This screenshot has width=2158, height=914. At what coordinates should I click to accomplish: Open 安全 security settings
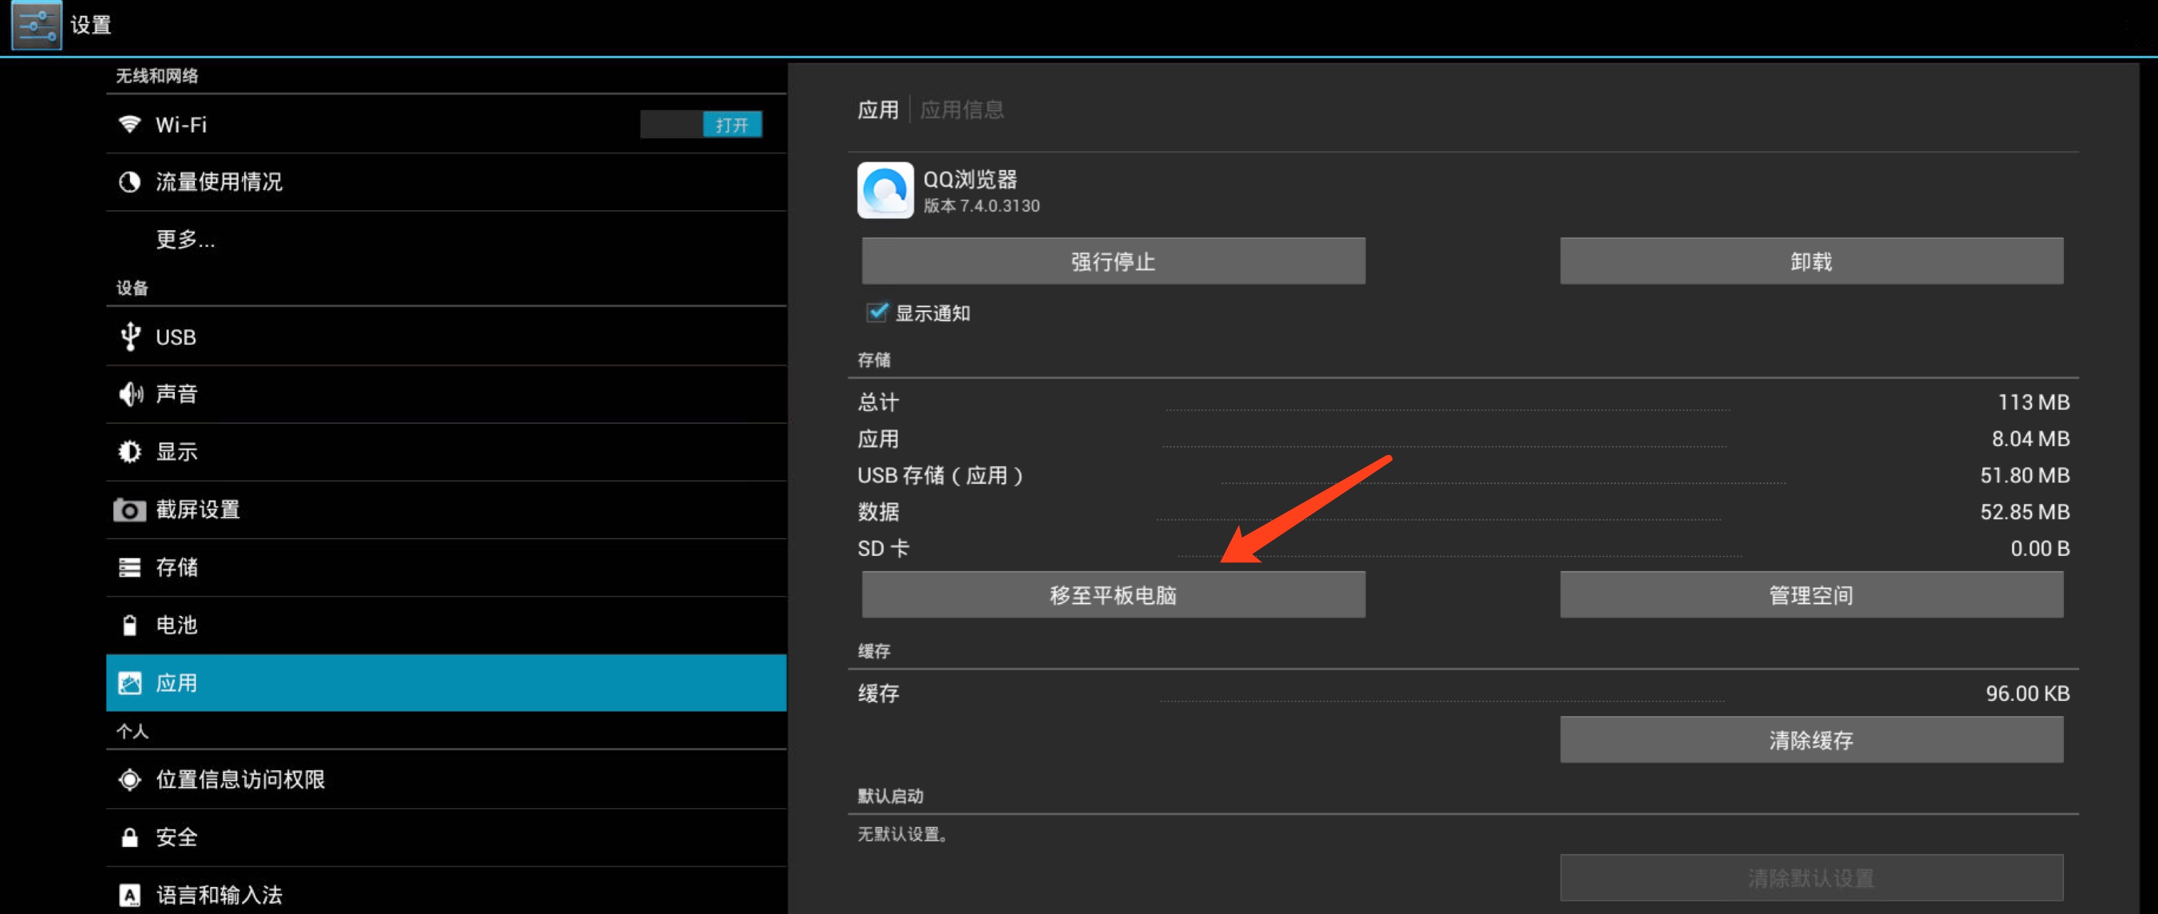(445, 837)
